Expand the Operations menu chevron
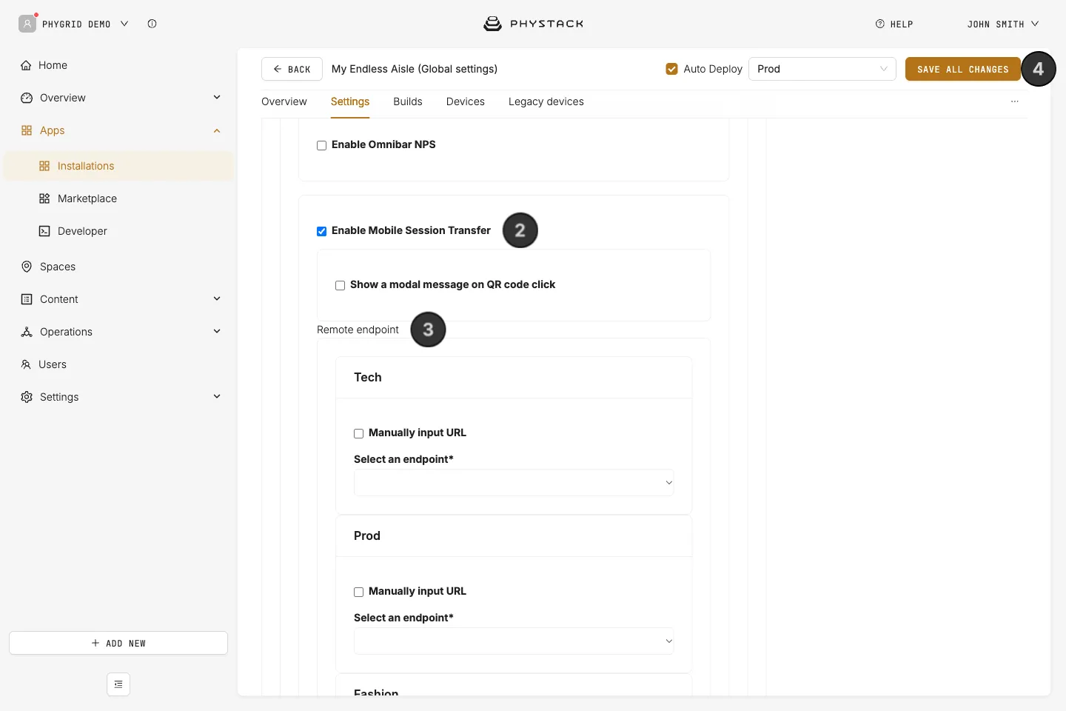This screenshot has height=711, width=1066. click(x=217, y=331)
